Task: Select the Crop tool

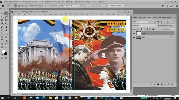Action: coord(2,20)
